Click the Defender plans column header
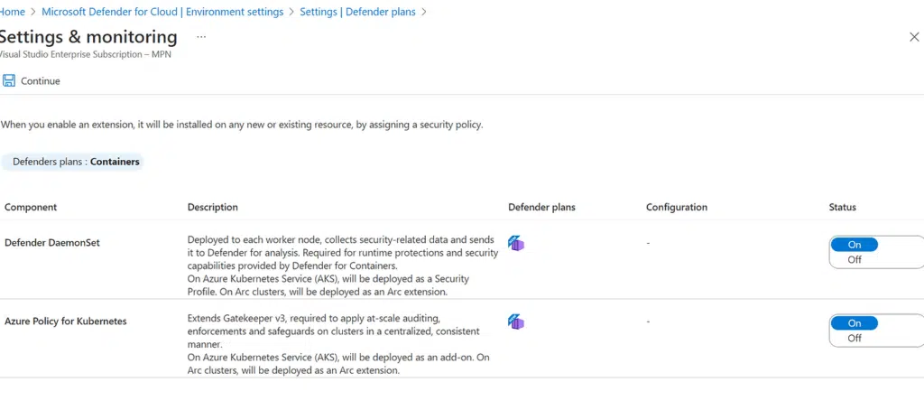The image size is (924, 410). pos(541,207)
